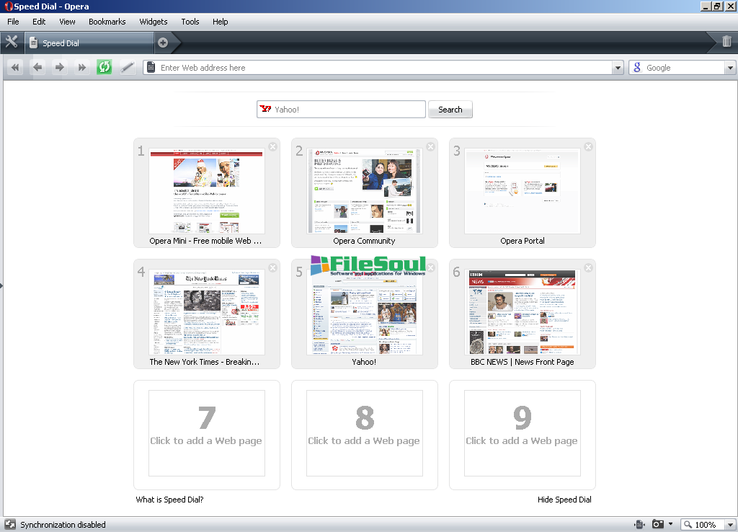Open The New York Times thumbnail
This screenshot has width=738, height=532.
[x=207, y=313]
